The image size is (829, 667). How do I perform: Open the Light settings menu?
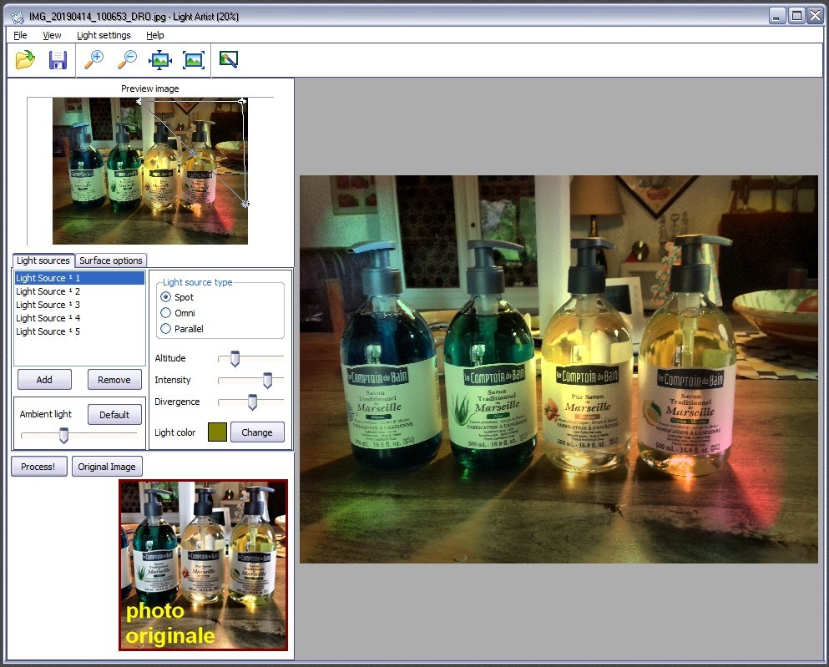[104, 35]
